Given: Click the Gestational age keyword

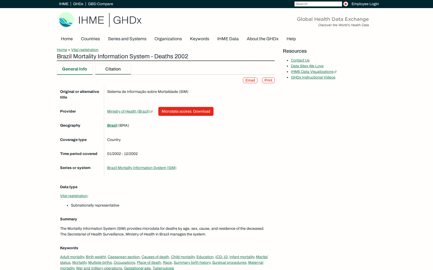Looking at the screenshot, I should click(x=137, y=268).
